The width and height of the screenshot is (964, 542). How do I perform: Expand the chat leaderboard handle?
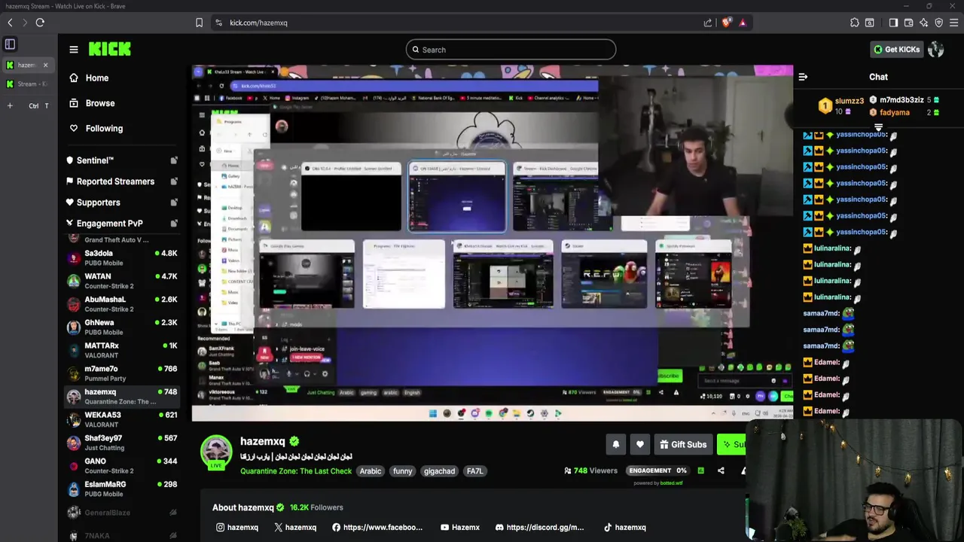(x=878, y=127)
